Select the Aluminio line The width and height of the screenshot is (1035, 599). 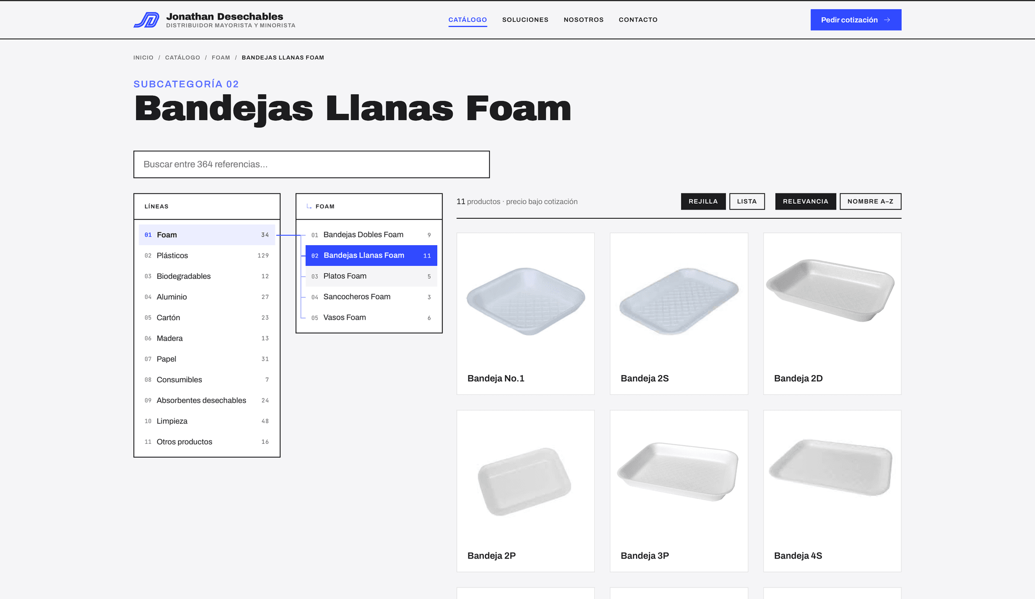[207, 297]
